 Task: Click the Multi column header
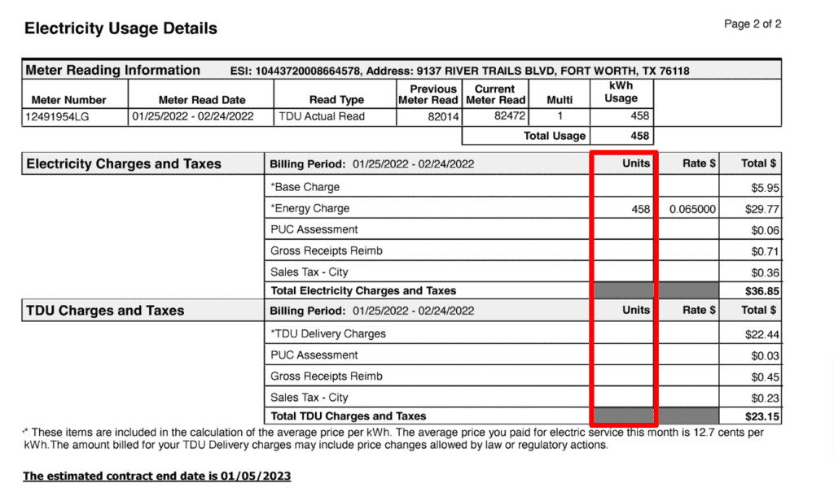tap(560, 100)
